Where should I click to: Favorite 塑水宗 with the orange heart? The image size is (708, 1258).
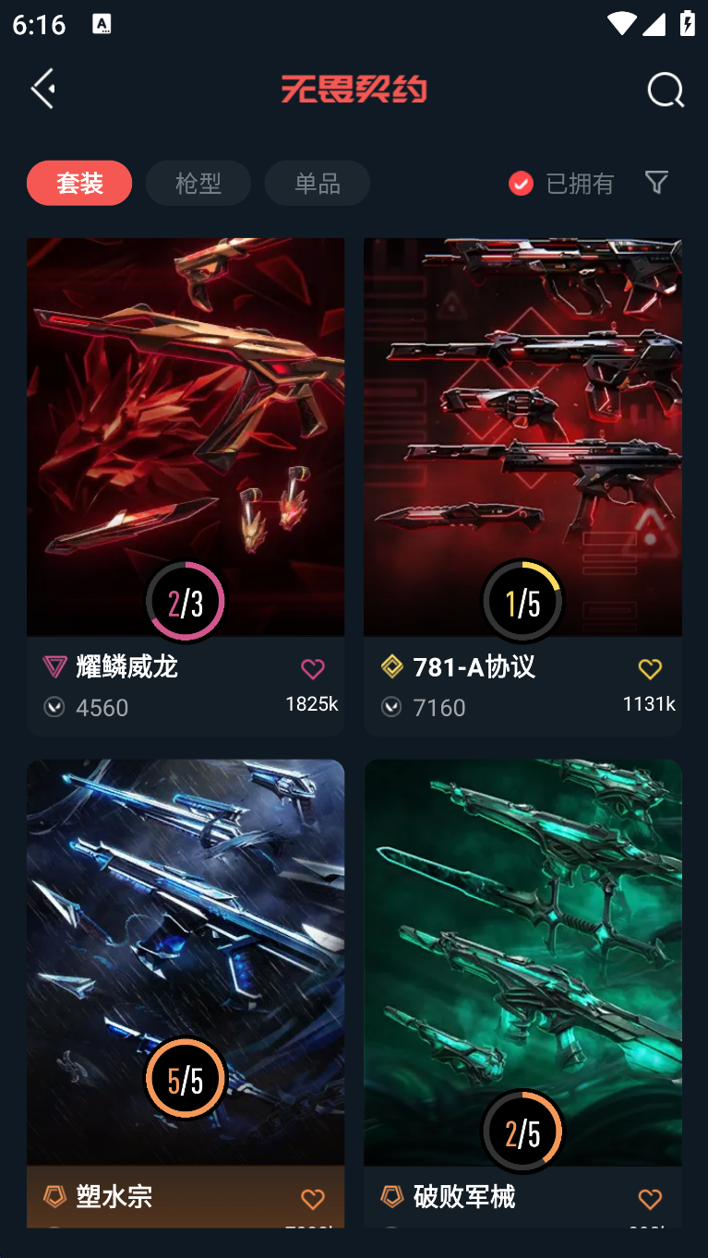(x=313, y=1199)
